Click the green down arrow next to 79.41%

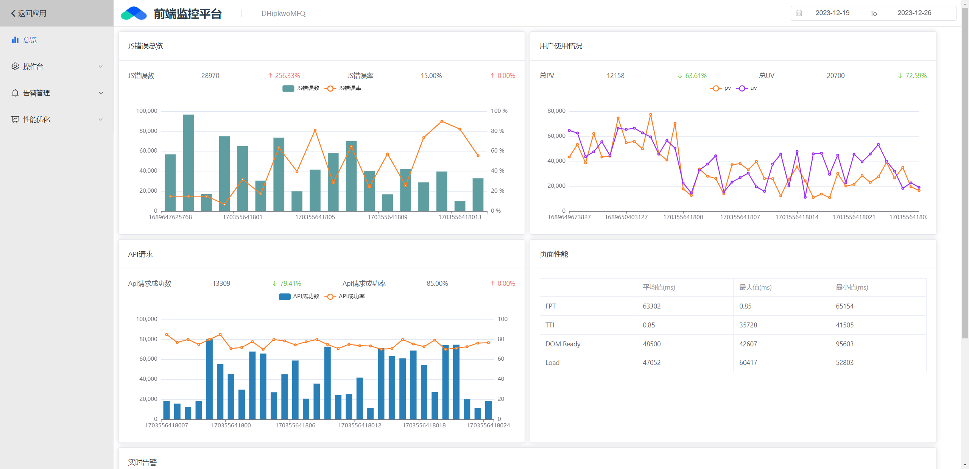pos(275,283)
